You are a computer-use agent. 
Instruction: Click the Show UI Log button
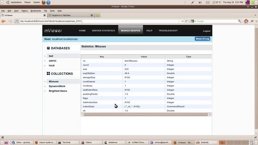[202, 39]
